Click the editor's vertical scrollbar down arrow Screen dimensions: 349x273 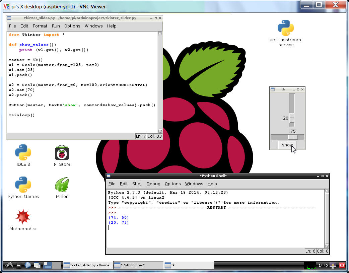point(160,131)
